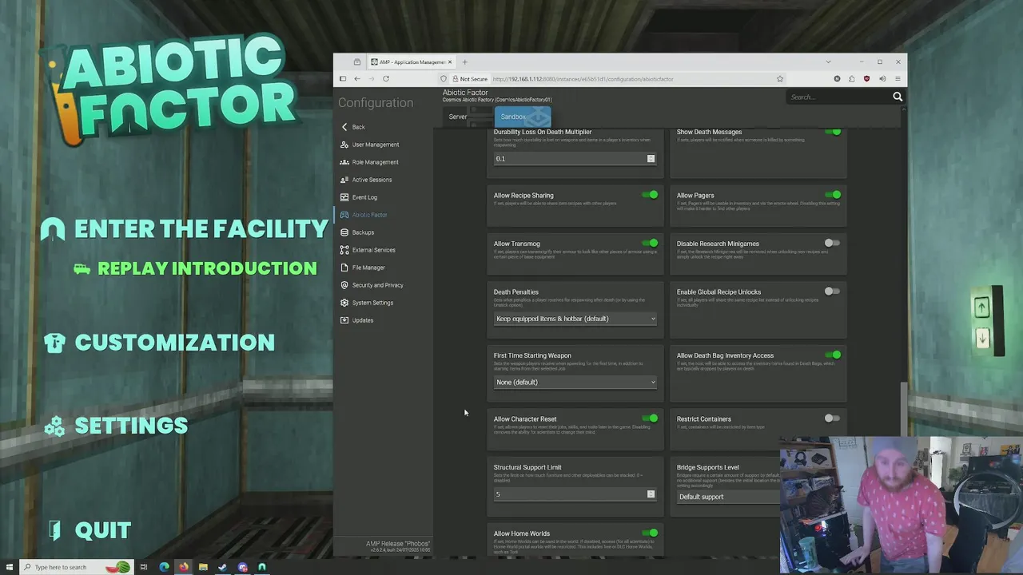The height and width of the screenshot is (575, 1023).
Task: Adjust Structural Support Limit stepper
Action: pos(651,494)
